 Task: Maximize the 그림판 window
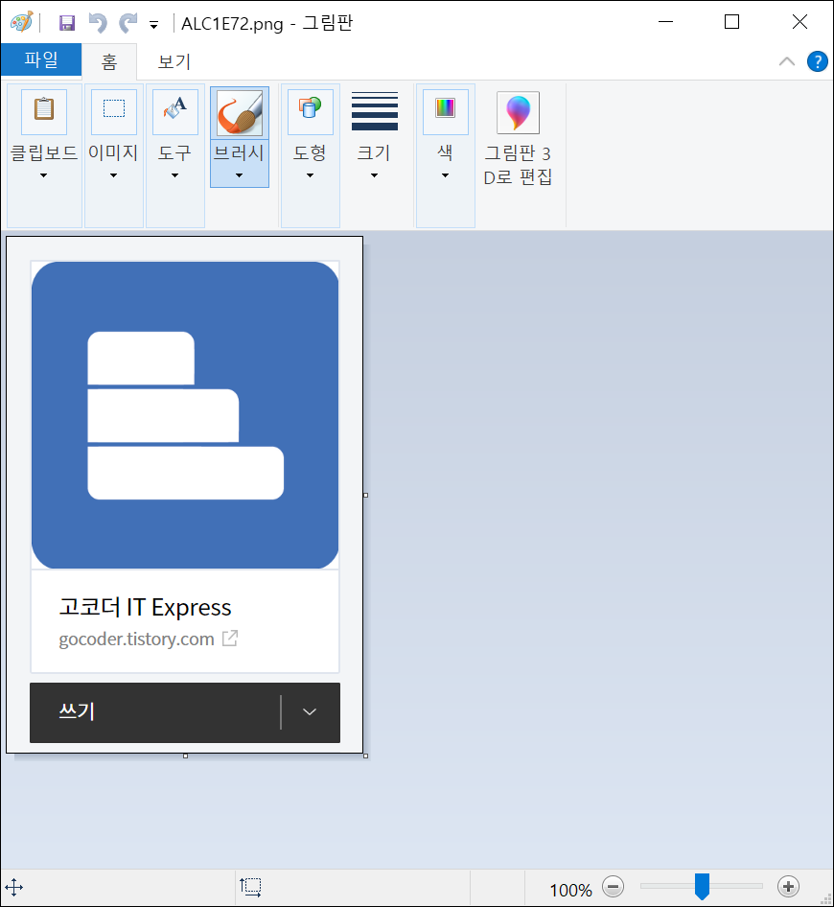731,22
